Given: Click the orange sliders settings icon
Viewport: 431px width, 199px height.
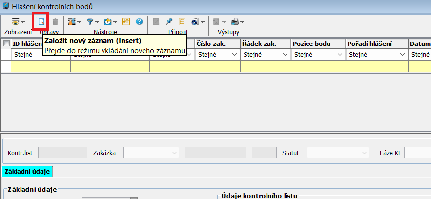Looking at the screenshot, I should click(x=126, y=22).
